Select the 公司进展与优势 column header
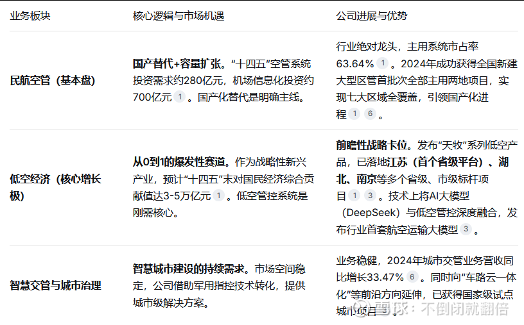 pyautogui.click(x=372, y=15)
